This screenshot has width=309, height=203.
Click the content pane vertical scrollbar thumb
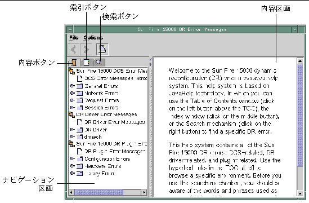(x=300, y=115)
